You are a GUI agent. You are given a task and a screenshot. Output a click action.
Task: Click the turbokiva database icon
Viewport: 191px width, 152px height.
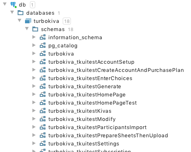28,21
